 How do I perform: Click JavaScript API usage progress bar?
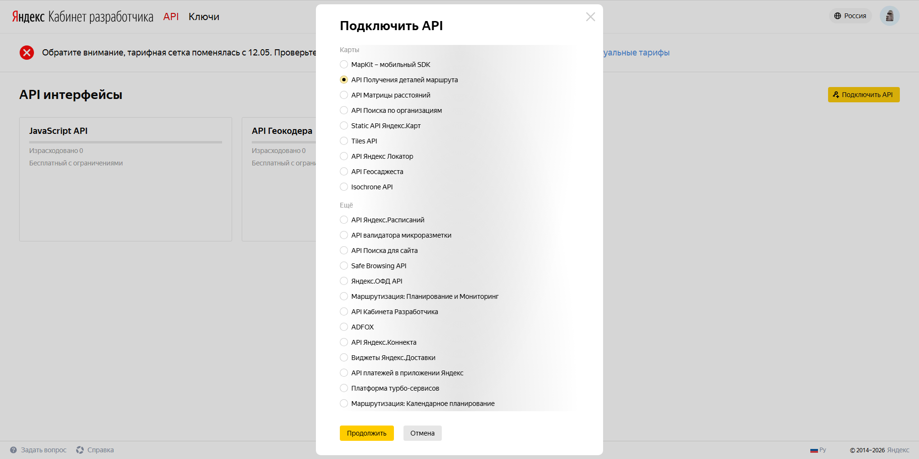point(125,142)
